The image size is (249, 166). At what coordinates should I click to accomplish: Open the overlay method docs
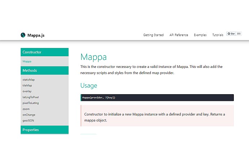click(x=27, y=91)
